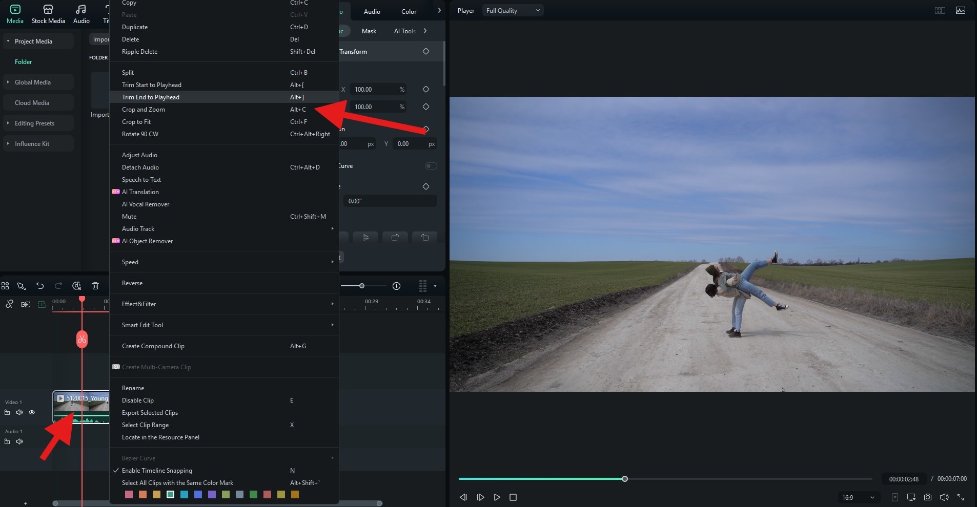Choose the timeline selection arrow tool

[x=22, y=286]
